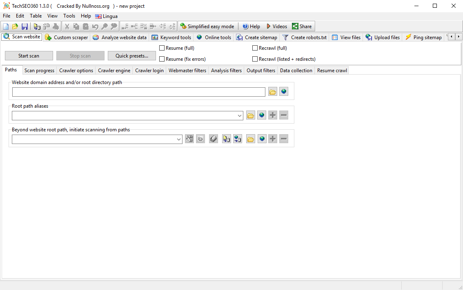Image resolution: width=463 pixels, height=290 pixels.
Task: Browse folder for the website domain address field
Action: coord(273,91)
